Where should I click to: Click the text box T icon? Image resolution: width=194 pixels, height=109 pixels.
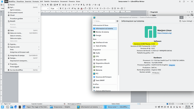(60, 5)
